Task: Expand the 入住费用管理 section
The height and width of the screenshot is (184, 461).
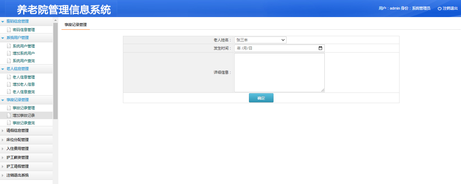Action: (26, 148)
